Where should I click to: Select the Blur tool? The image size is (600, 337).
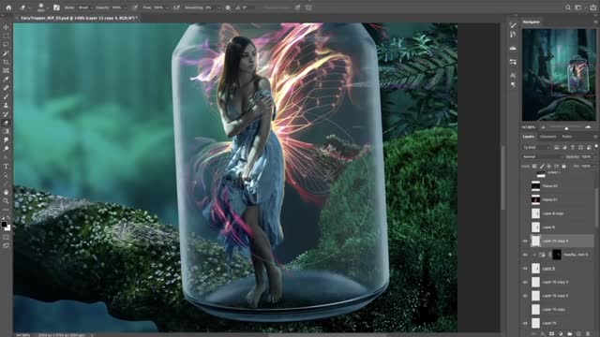tap(6, 139)
